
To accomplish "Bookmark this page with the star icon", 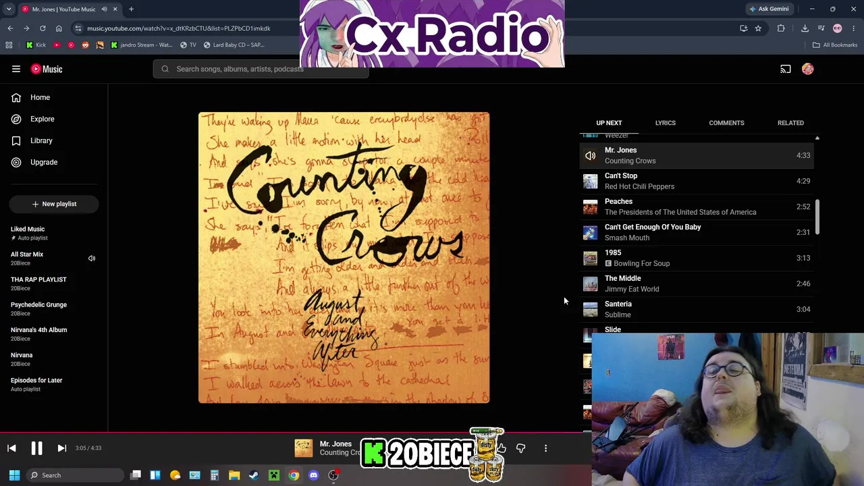I will (758, 28).
